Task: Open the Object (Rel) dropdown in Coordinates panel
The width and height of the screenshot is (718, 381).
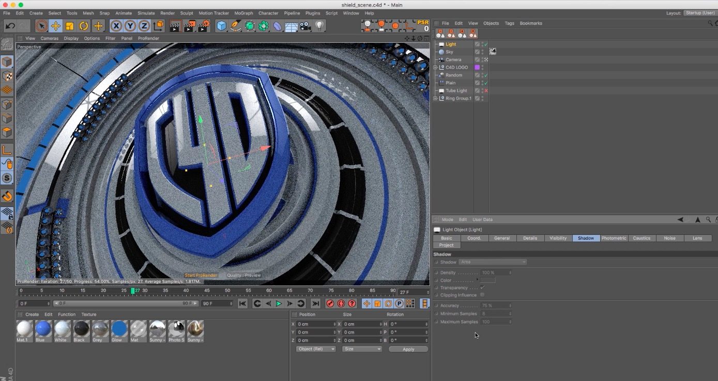Action: coord(315,348)
